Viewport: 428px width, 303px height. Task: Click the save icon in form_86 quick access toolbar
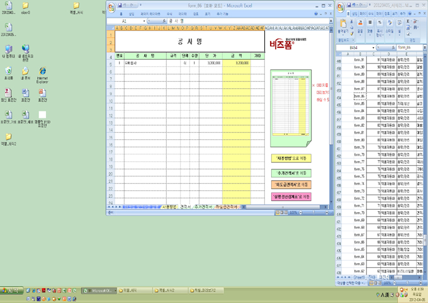[120, 6]
